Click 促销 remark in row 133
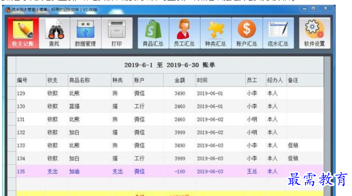 293,146
